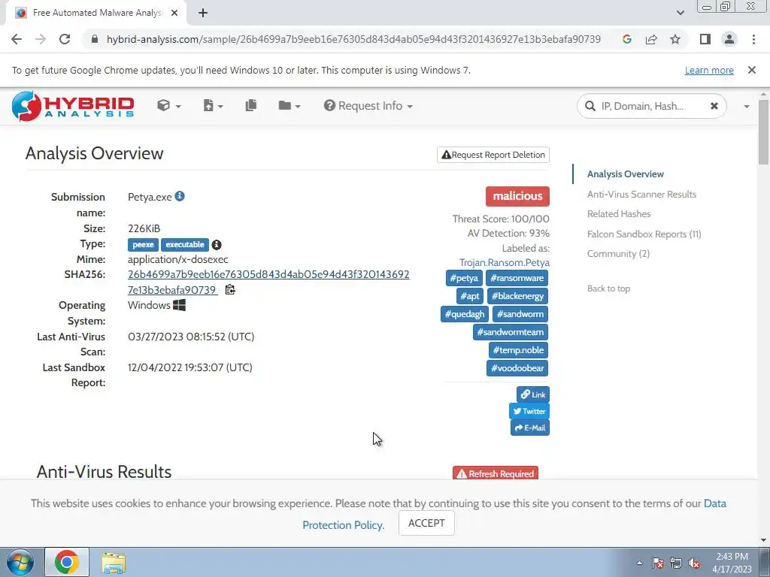The height and width of the screenshot is (577, 770).
Task: Go to Analysis Overview in sidebar
Action: click(625, 174)
